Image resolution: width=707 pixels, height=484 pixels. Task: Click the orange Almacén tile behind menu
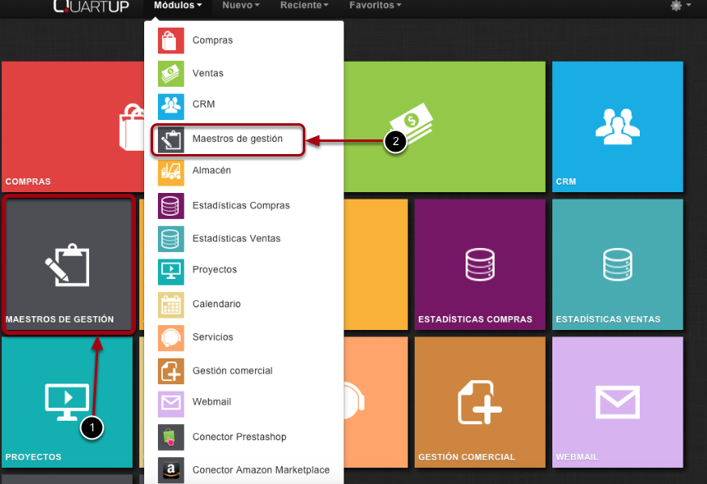376,264
